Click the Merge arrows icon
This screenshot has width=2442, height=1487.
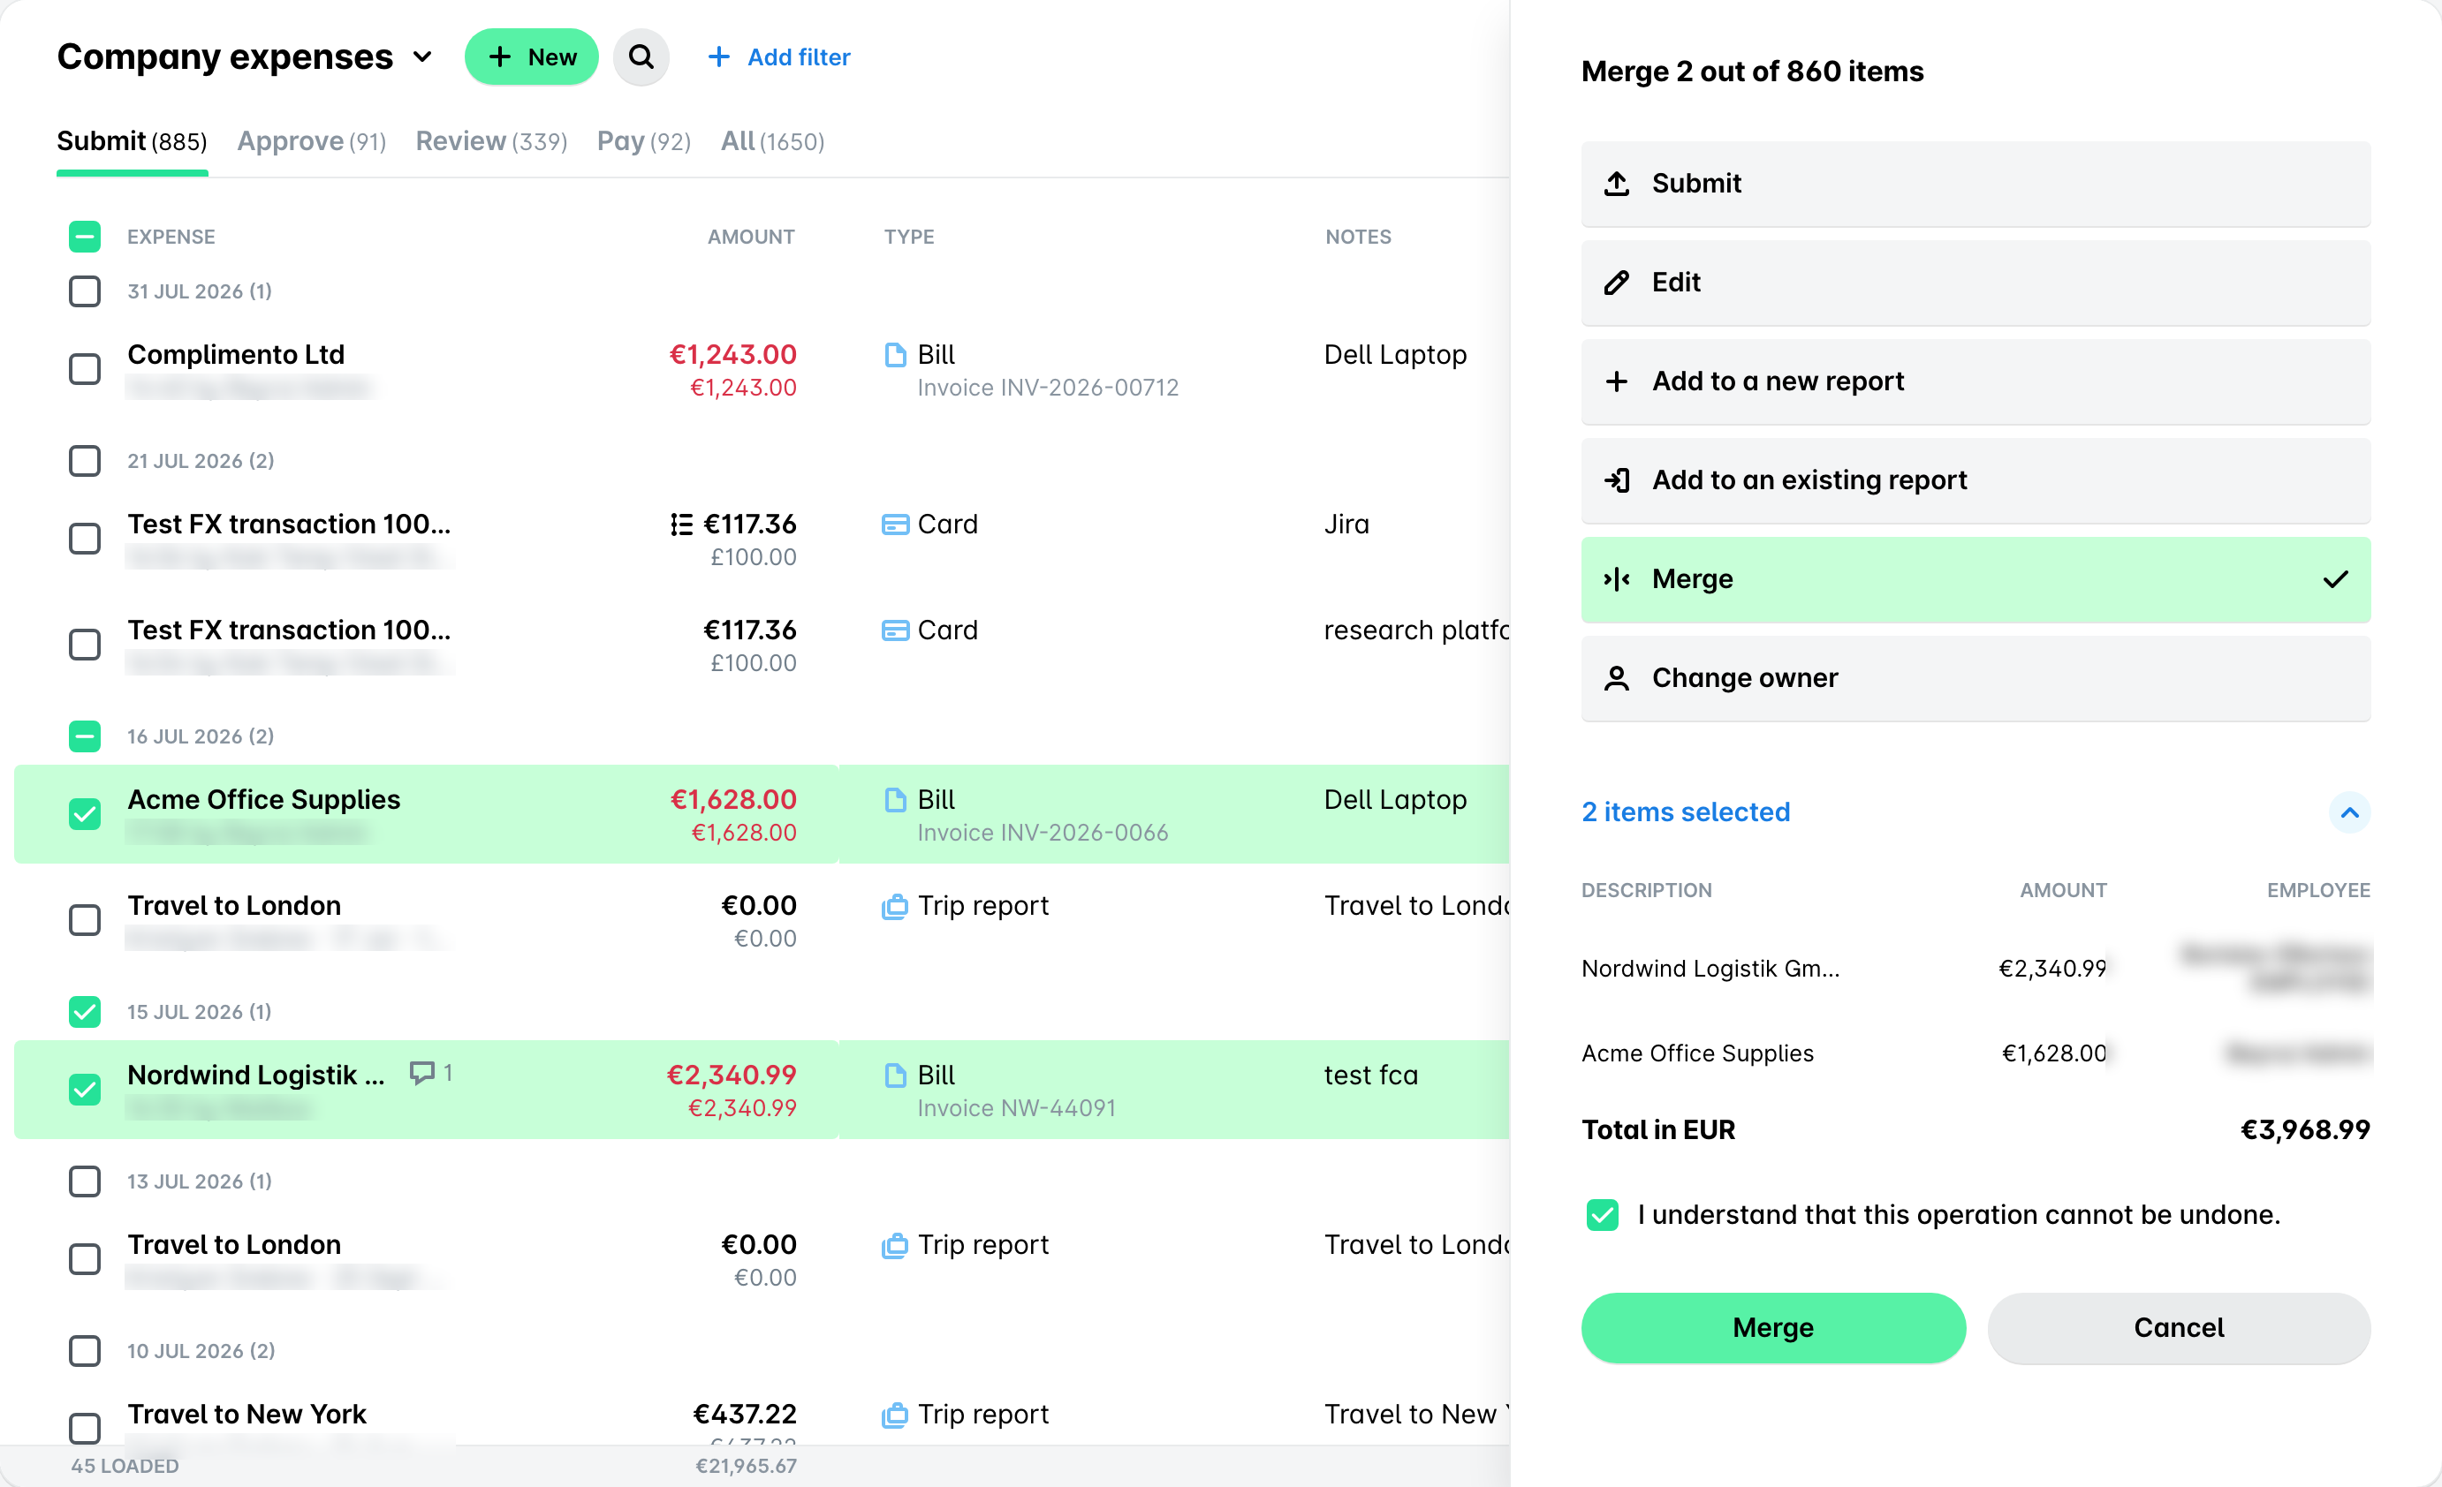[x=1617, y=579]
